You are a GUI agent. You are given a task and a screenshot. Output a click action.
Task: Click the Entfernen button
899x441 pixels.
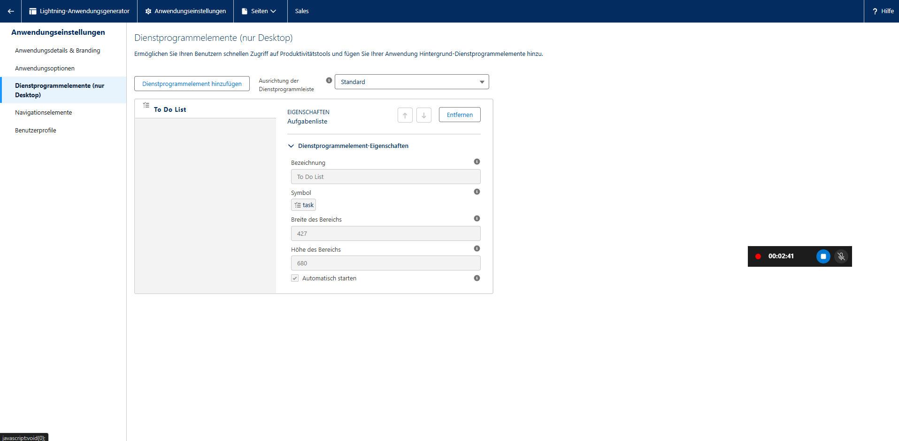pos(459,115)
